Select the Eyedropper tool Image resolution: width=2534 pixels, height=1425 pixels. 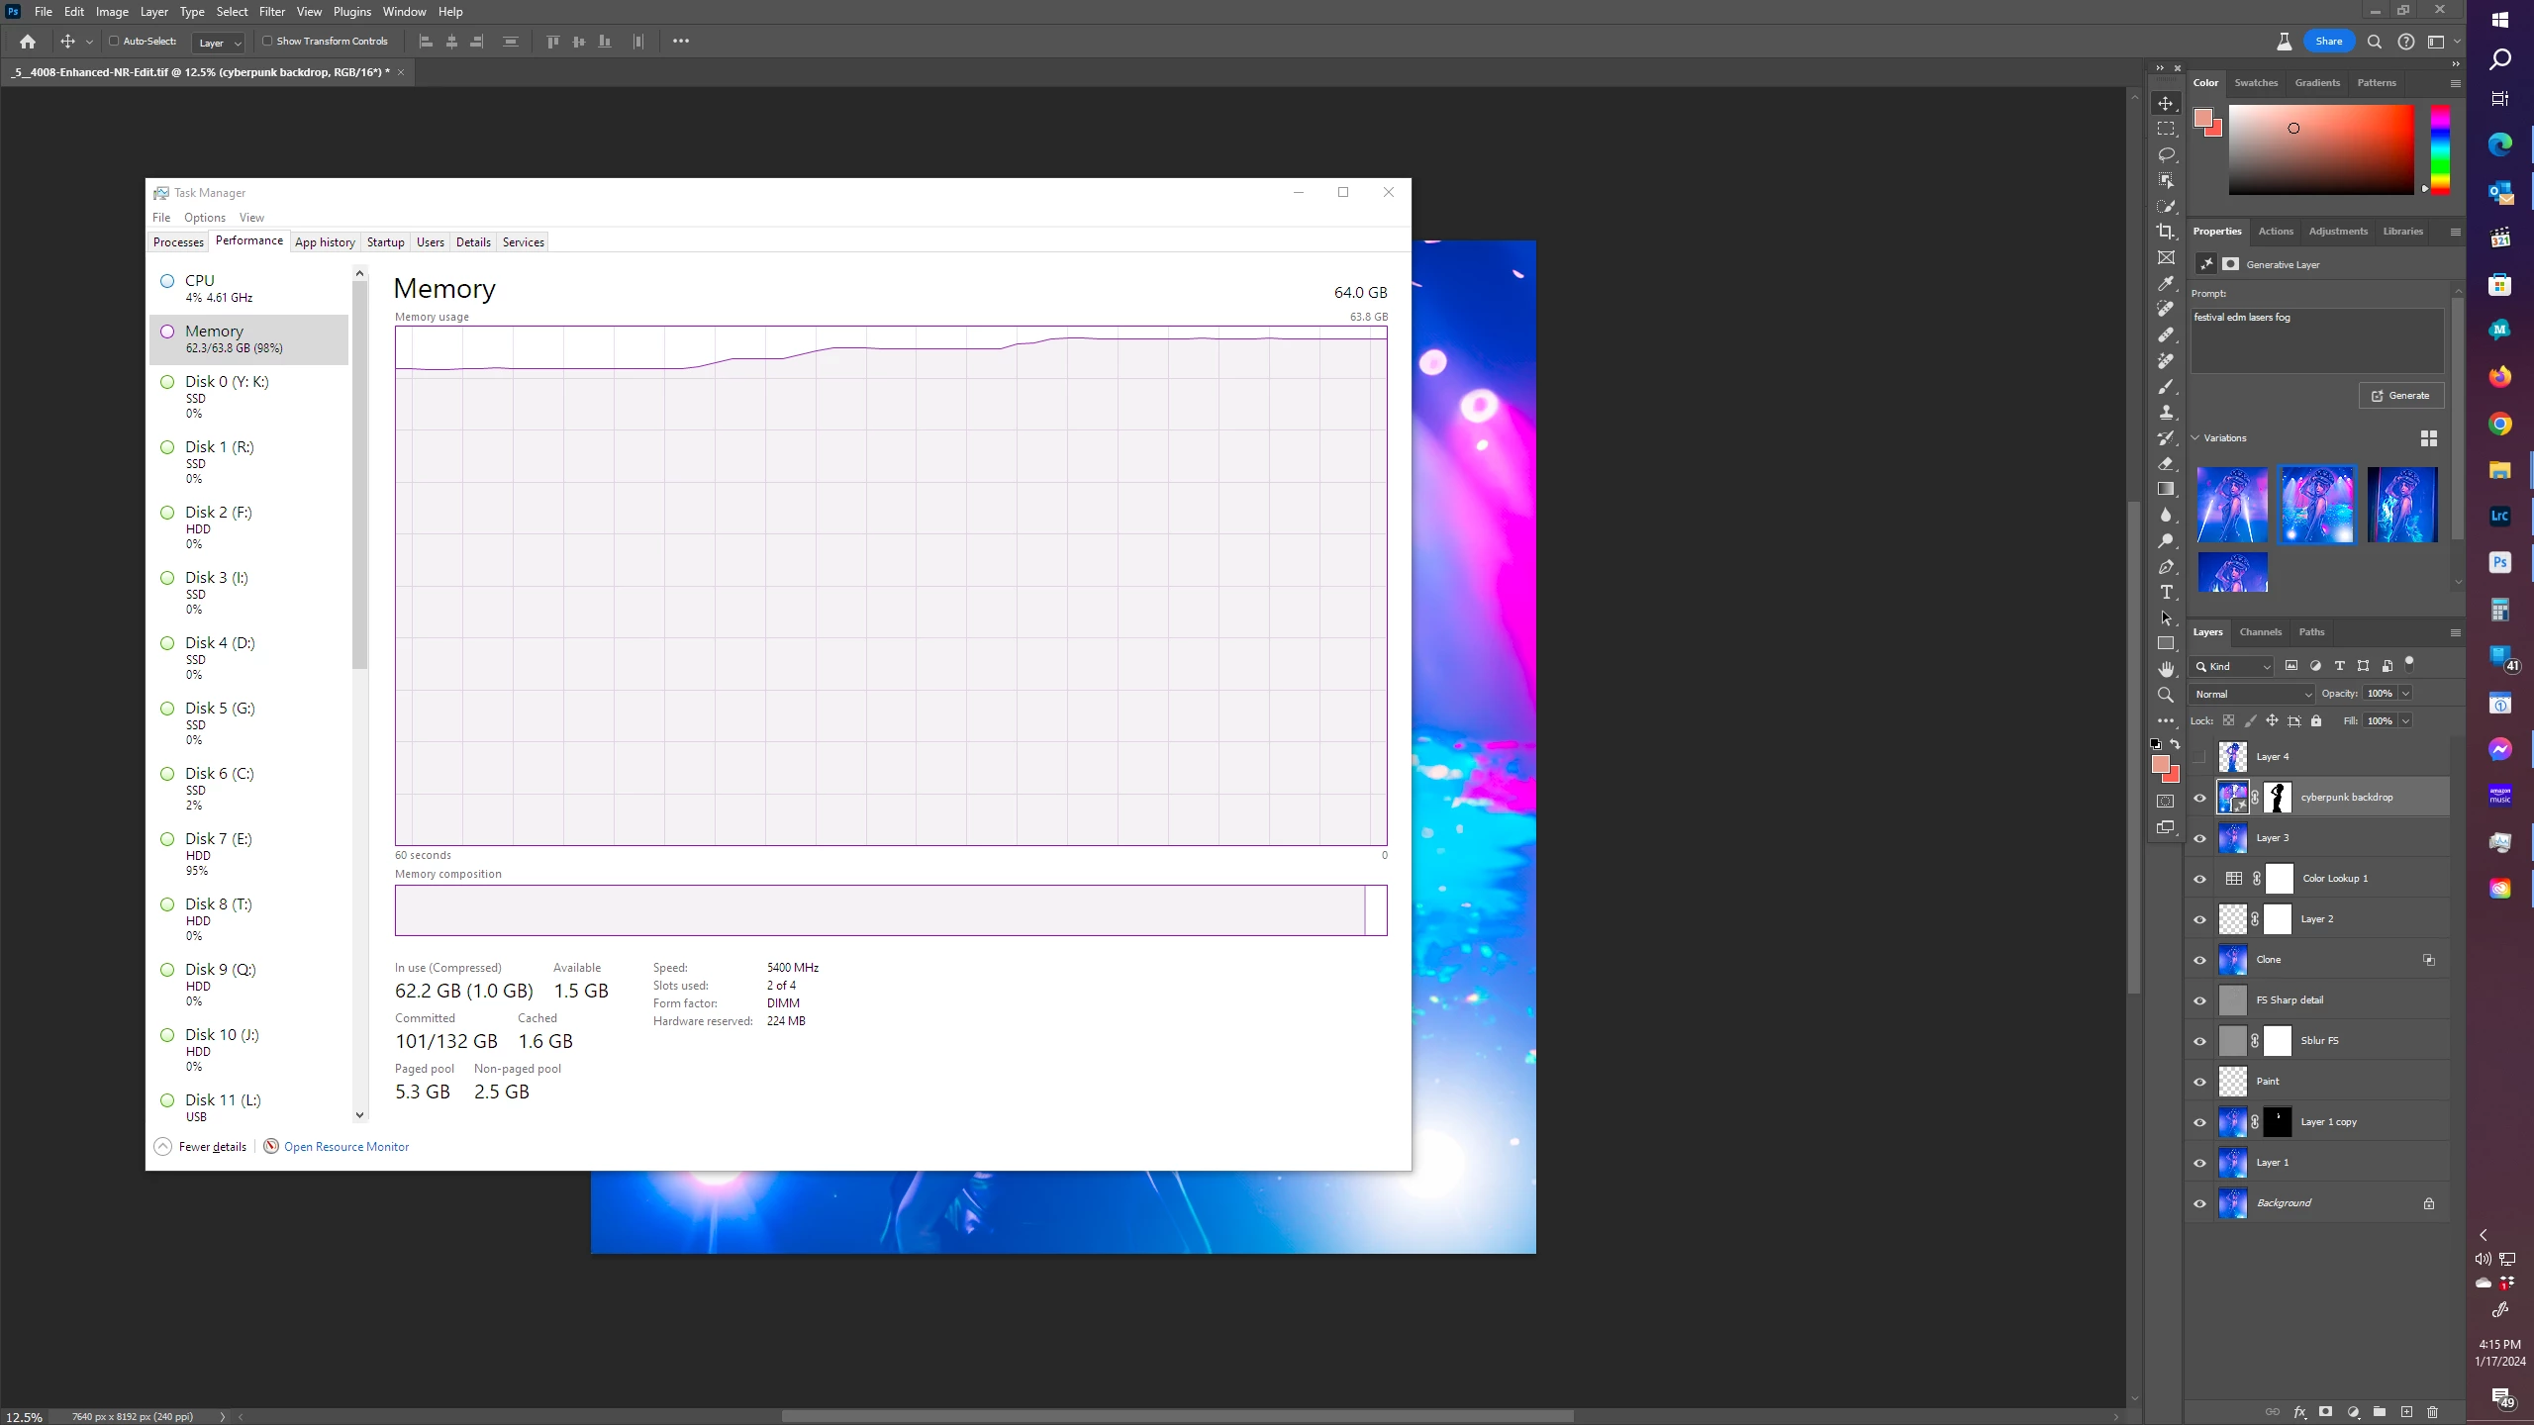[2166, 283]
